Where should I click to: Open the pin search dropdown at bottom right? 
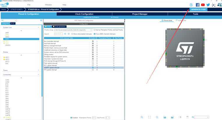pos(202,117)
